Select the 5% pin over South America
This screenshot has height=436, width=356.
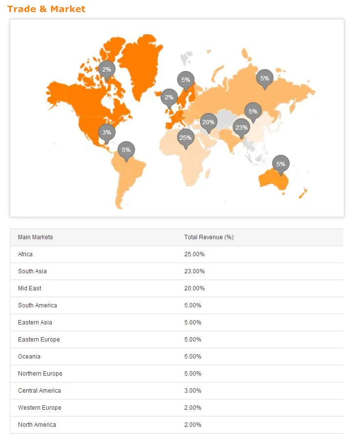pyautogui.click(x=126, y=150)
